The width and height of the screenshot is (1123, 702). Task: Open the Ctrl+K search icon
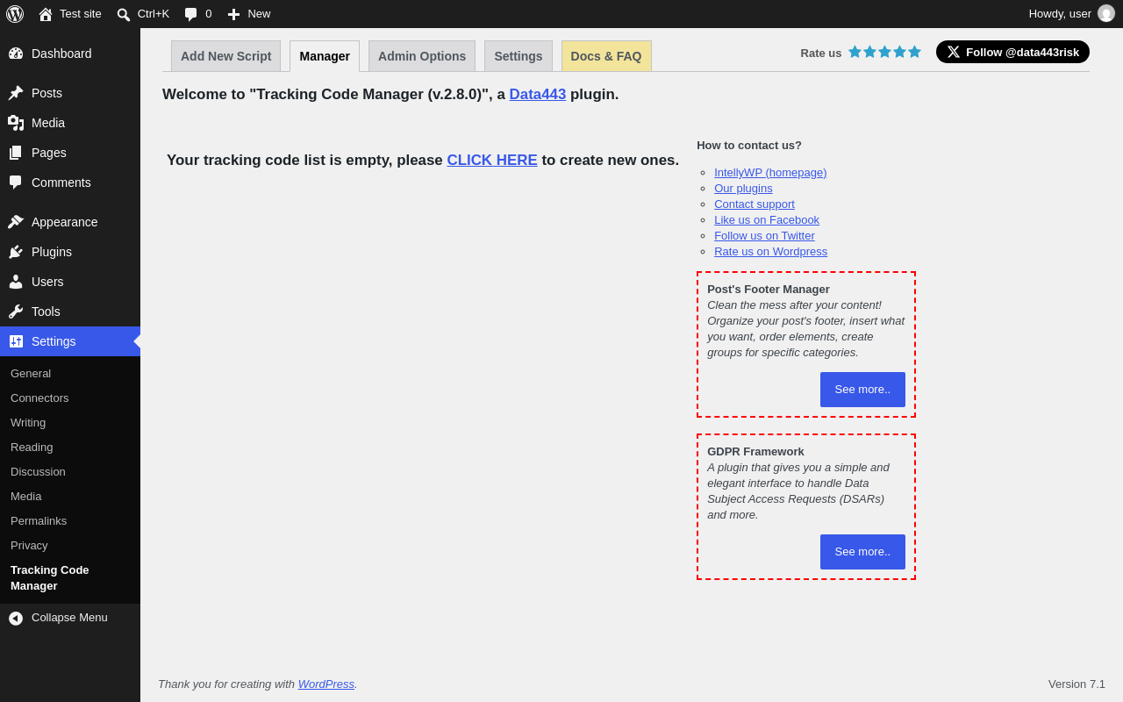click(x=124, y=14)
